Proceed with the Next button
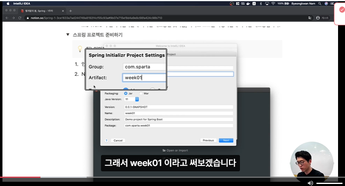 226,140
